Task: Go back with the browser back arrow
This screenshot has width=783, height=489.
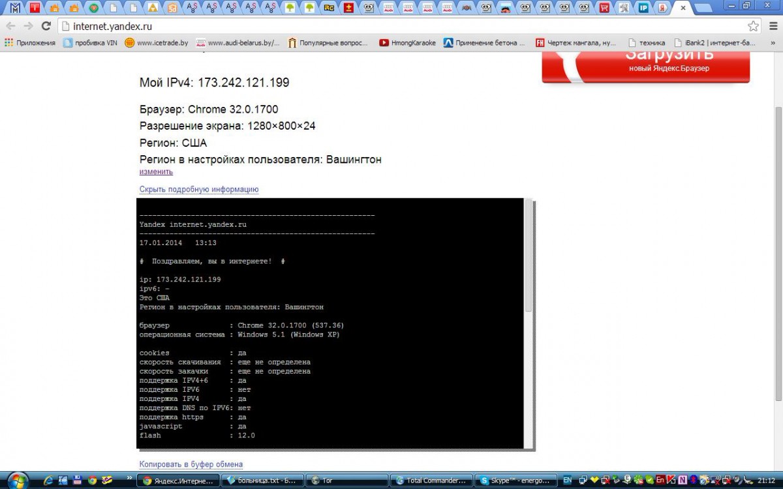Action: [x=10, y=26]
